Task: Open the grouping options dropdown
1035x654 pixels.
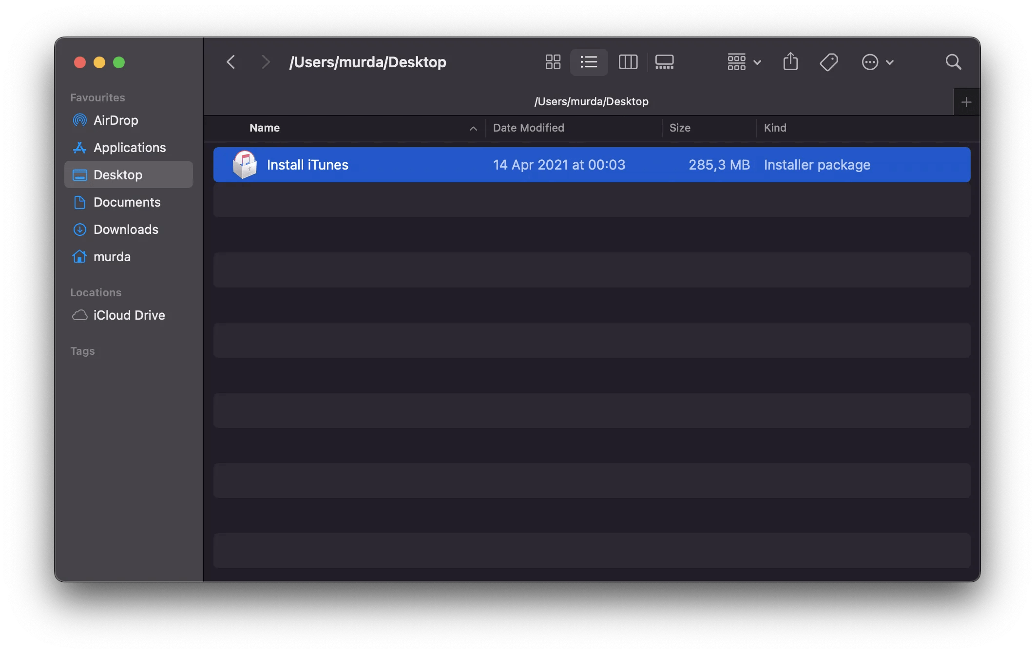Action: pyautogui.click(x=743, y=62)
